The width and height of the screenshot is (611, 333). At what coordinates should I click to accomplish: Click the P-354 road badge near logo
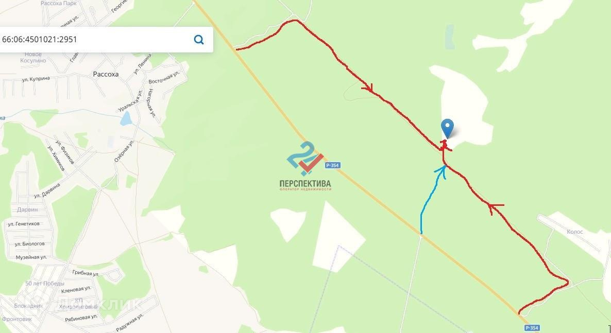click(x=332, y=165)
